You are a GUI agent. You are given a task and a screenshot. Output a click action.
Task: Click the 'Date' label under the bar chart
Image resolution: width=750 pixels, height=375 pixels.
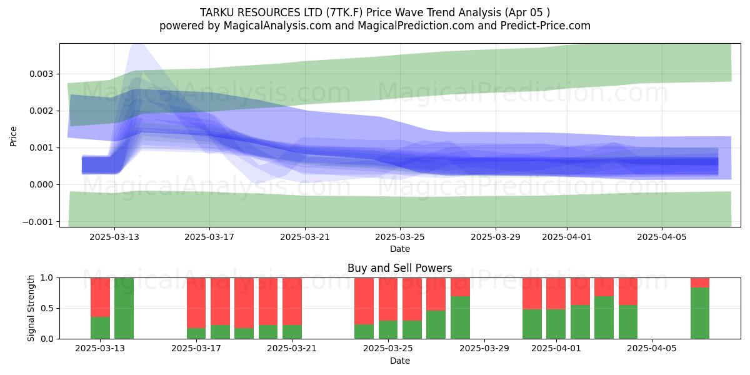point(400,361)
